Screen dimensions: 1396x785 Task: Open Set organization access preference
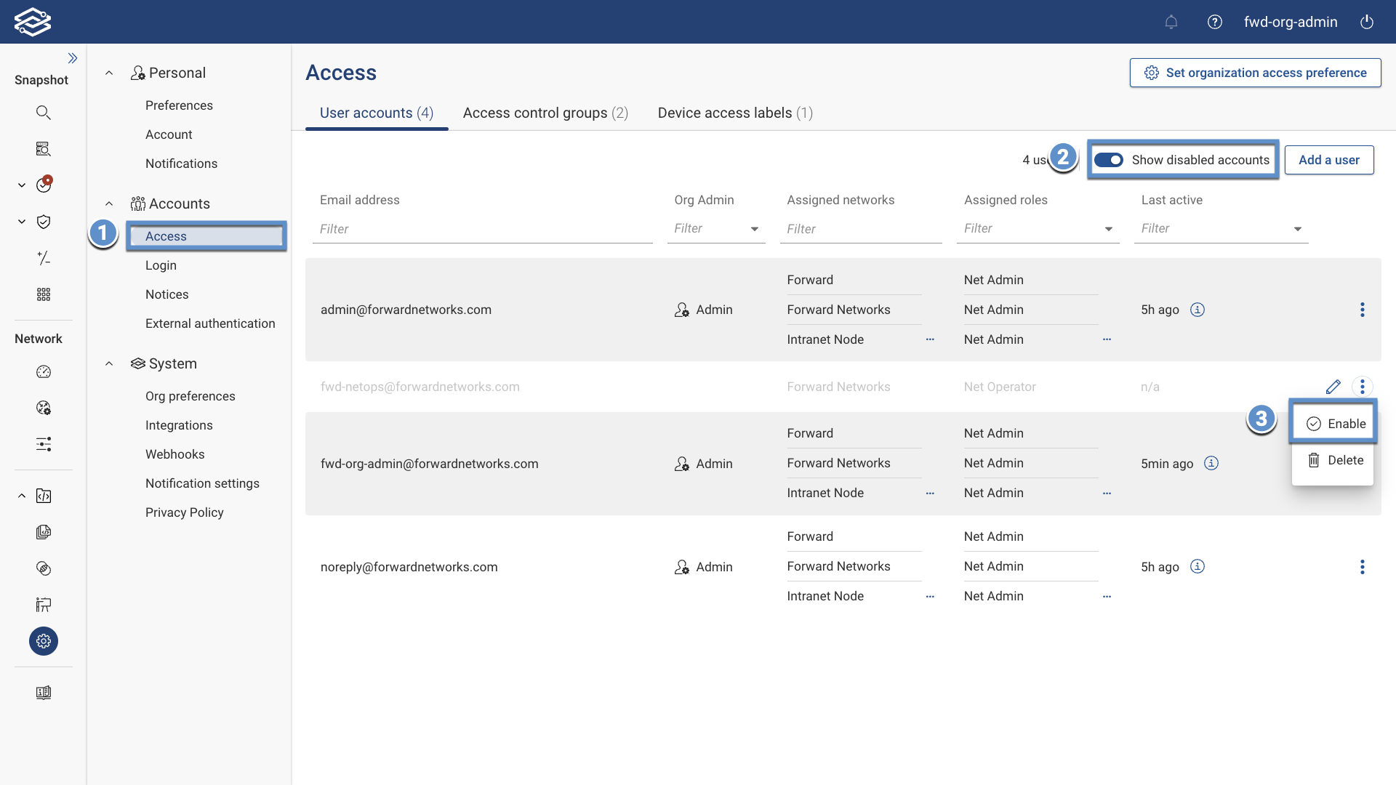coord(1254,73)
